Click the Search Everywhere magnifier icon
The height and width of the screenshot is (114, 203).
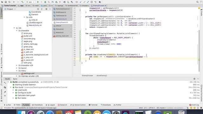click(197, 2)
